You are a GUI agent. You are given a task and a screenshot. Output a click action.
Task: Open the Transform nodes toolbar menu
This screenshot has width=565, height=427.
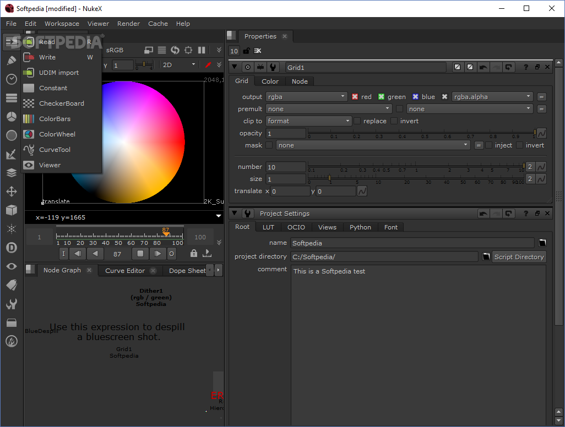pyautogui.click(x=12, y=191)
